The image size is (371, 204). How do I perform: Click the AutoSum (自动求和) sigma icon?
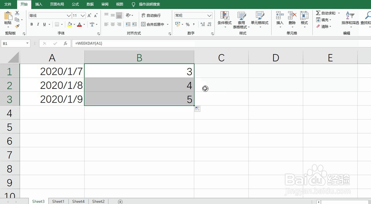(x=318, y=13)
